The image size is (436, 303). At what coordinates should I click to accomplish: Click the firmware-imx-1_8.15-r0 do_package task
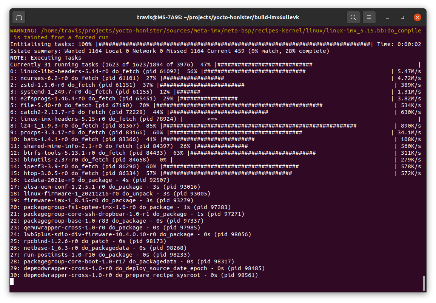tap(102, 201)
